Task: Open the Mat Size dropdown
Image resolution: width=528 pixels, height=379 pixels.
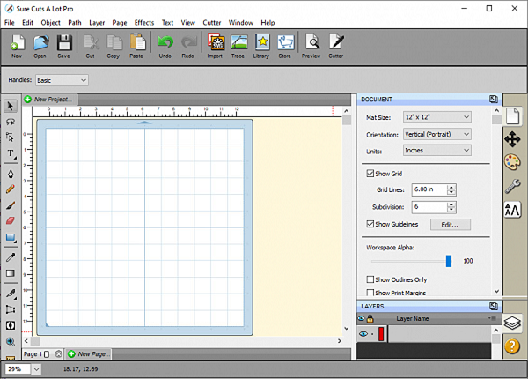Action: click(437, 117)
